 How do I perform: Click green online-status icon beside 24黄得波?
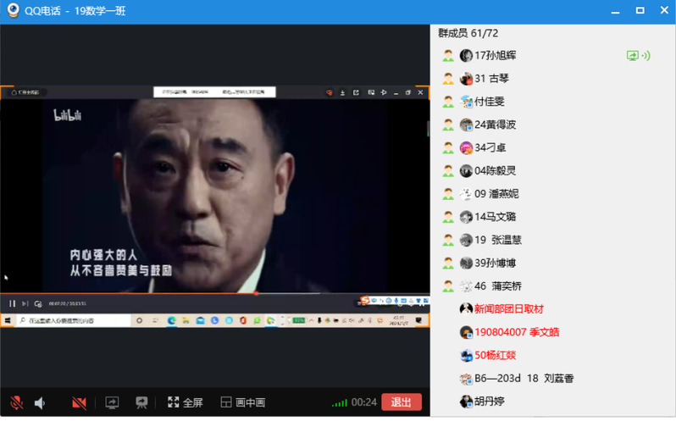pos(448,125)
